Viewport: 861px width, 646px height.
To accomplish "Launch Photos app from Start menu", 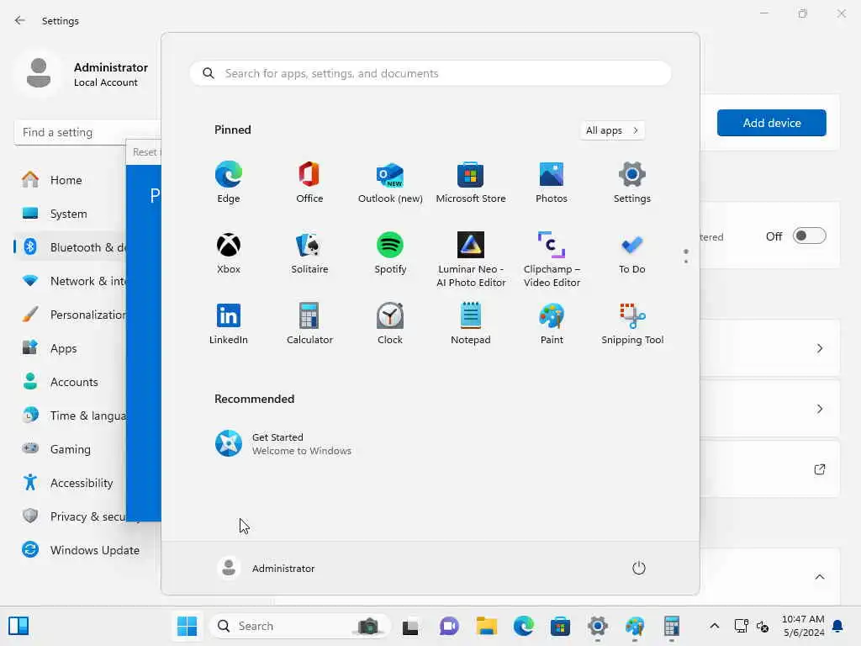I will 552,183.
